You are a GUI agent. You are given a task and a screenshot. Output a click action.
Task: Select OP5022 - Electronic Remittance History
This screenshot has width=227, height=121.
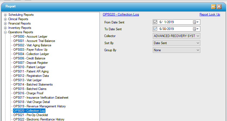(39, 119)
